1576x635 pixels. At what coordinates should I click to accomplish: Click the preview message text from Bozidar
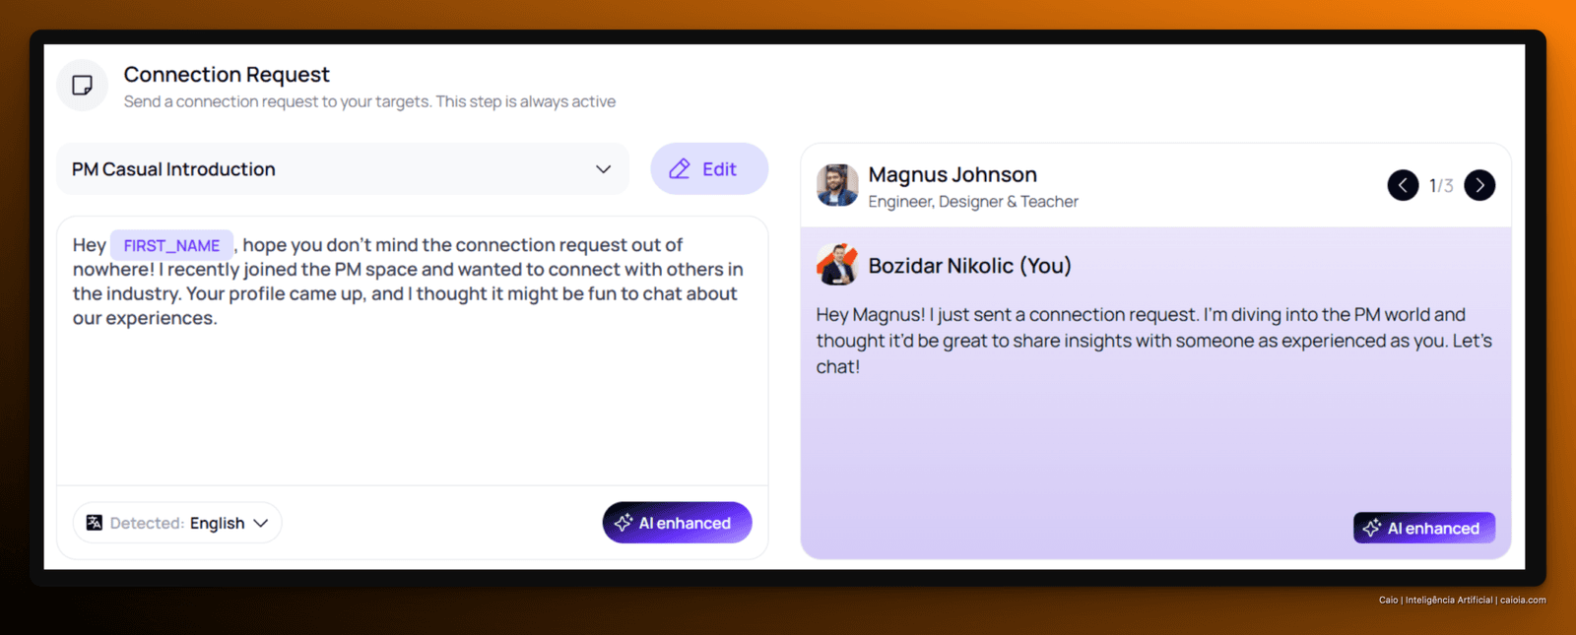(1153, 341)
